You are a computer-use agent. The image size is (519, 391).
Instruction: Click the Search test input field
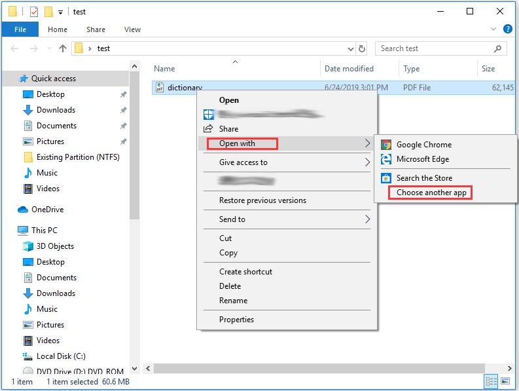pos(441,48)
